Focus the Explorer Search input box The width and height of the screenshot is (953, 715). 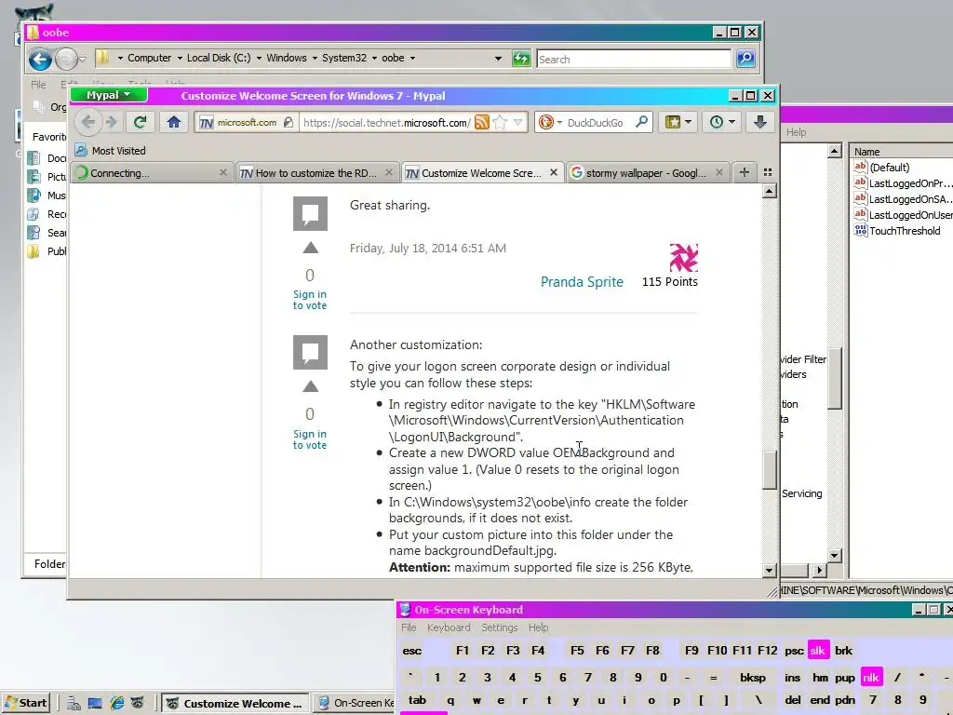pyautogui.click(x=634, y=59)
